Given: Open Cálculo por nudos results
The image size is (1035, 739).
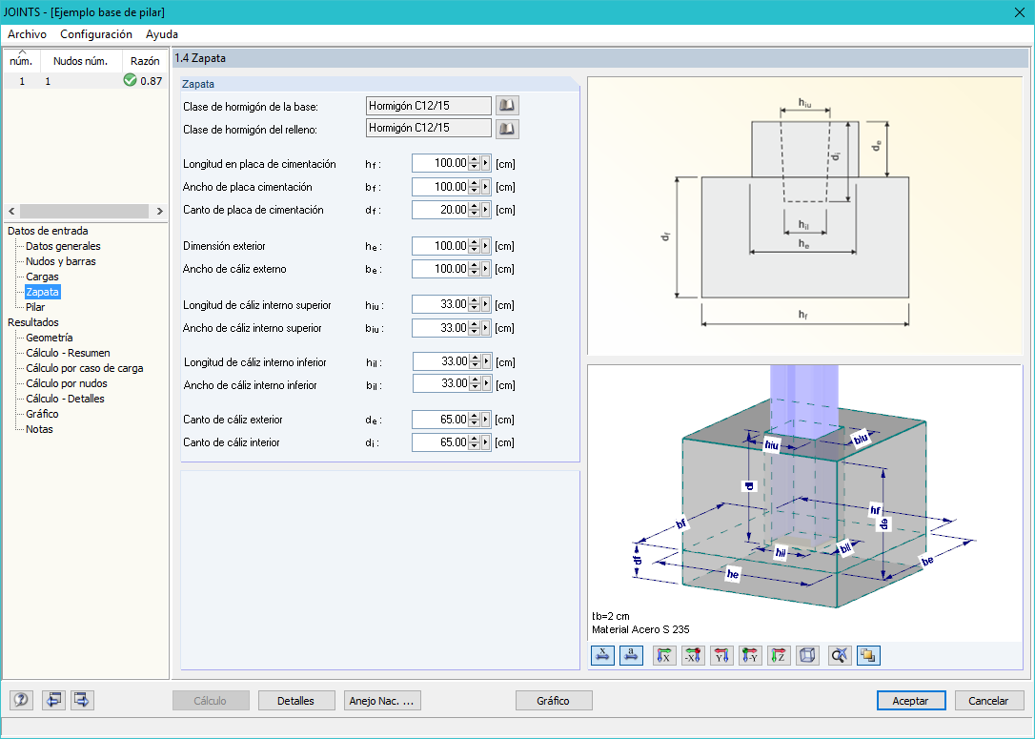Looking at the screenshot, I should coord(67,383).
